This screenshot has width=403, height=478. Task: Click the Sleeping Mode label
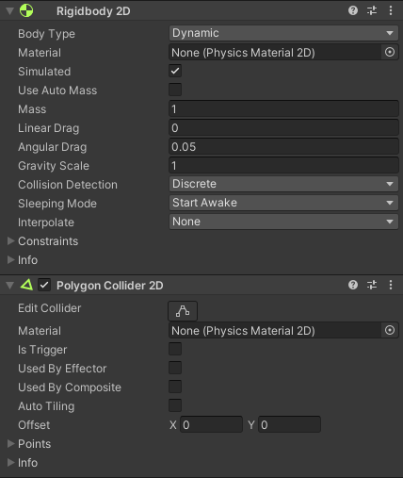pos(57,204)
